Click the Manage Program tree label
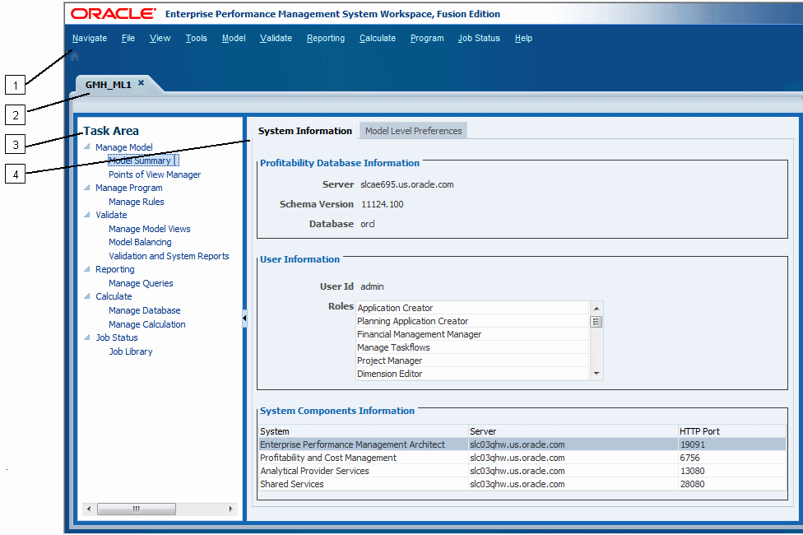This screenshot has height=535, width=803. (129, 188)
